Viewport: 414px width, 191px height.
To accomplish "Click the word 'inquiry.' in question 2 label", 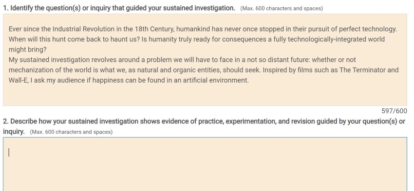I will pyautogui.click(x=14, y=132).
